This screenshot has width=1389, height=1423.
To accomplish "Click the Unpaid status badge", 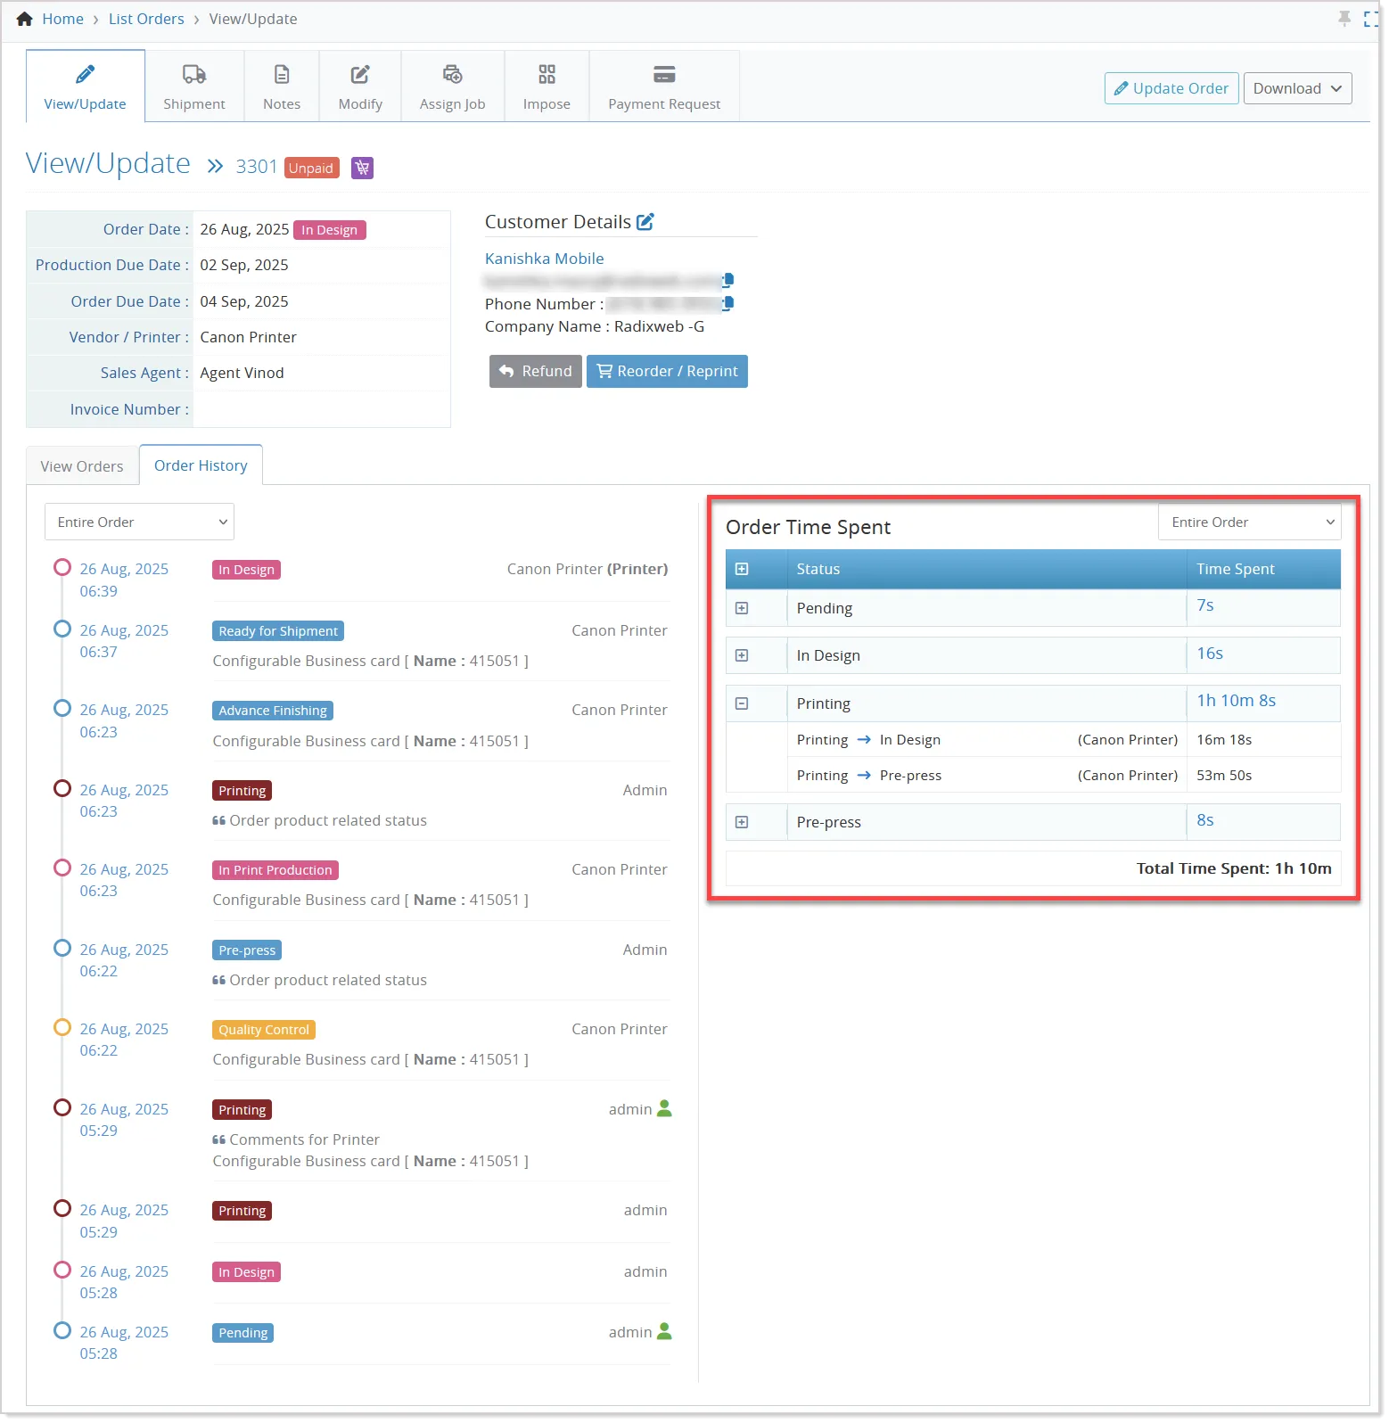I will (311, 169).
